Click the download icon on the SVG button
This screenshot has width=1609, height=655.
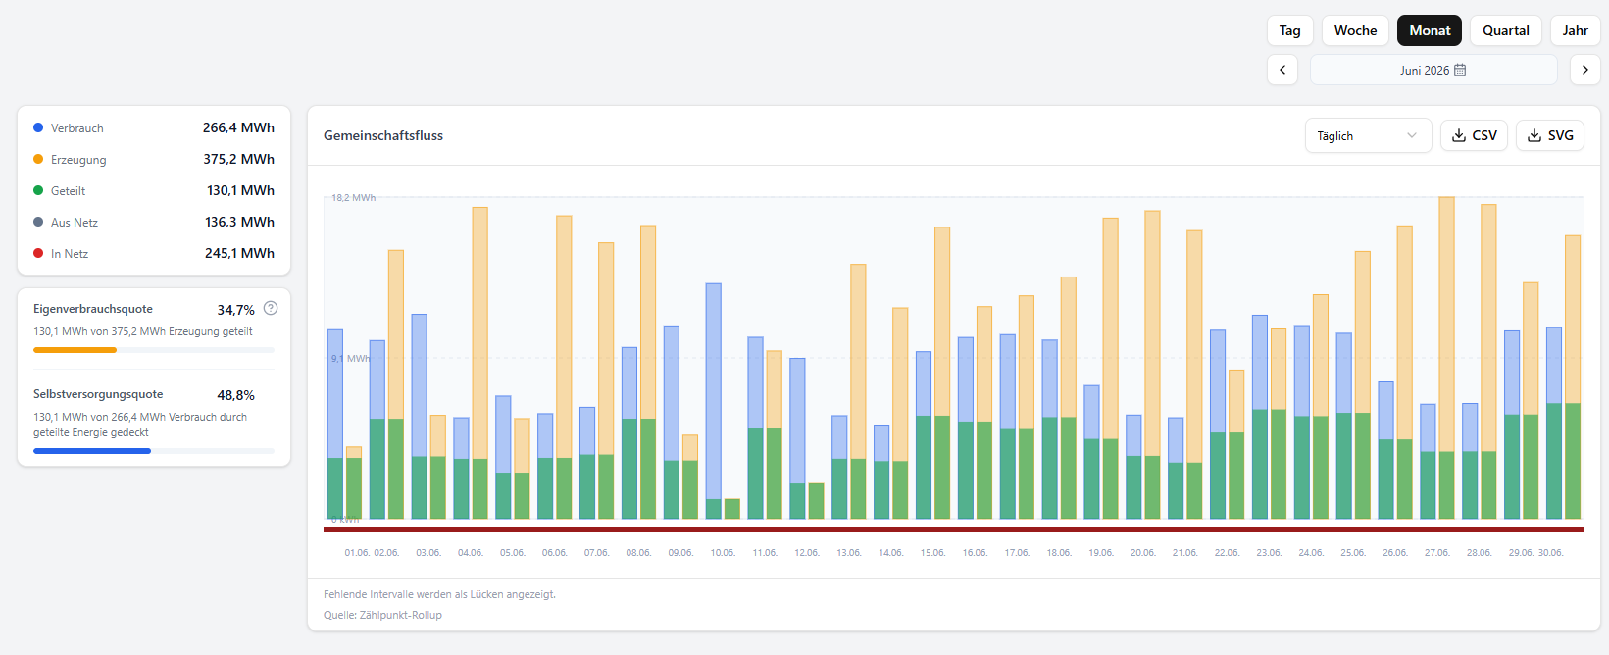point(1534,135)
